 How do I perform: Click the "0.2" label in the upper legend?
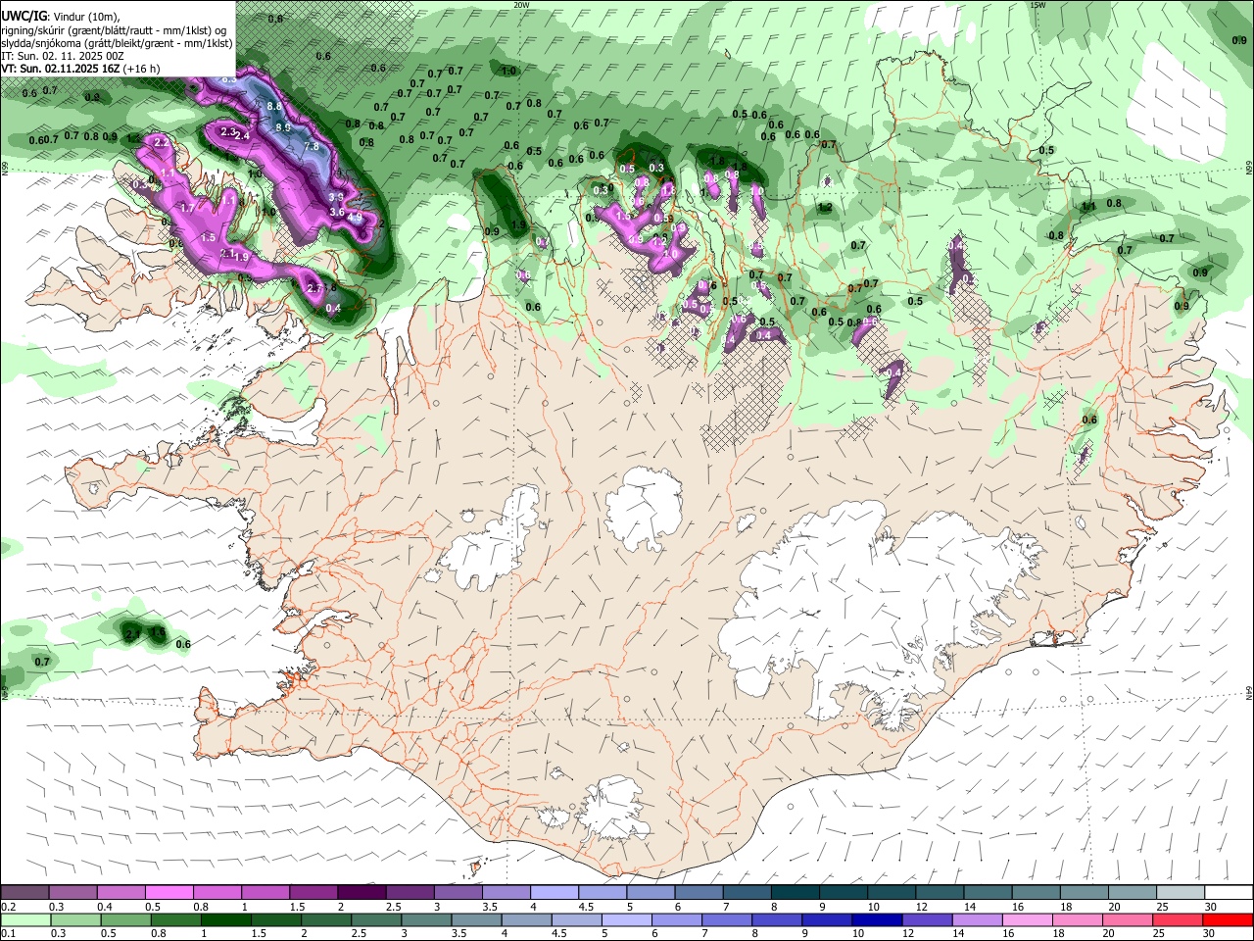(x=8, y=907)
